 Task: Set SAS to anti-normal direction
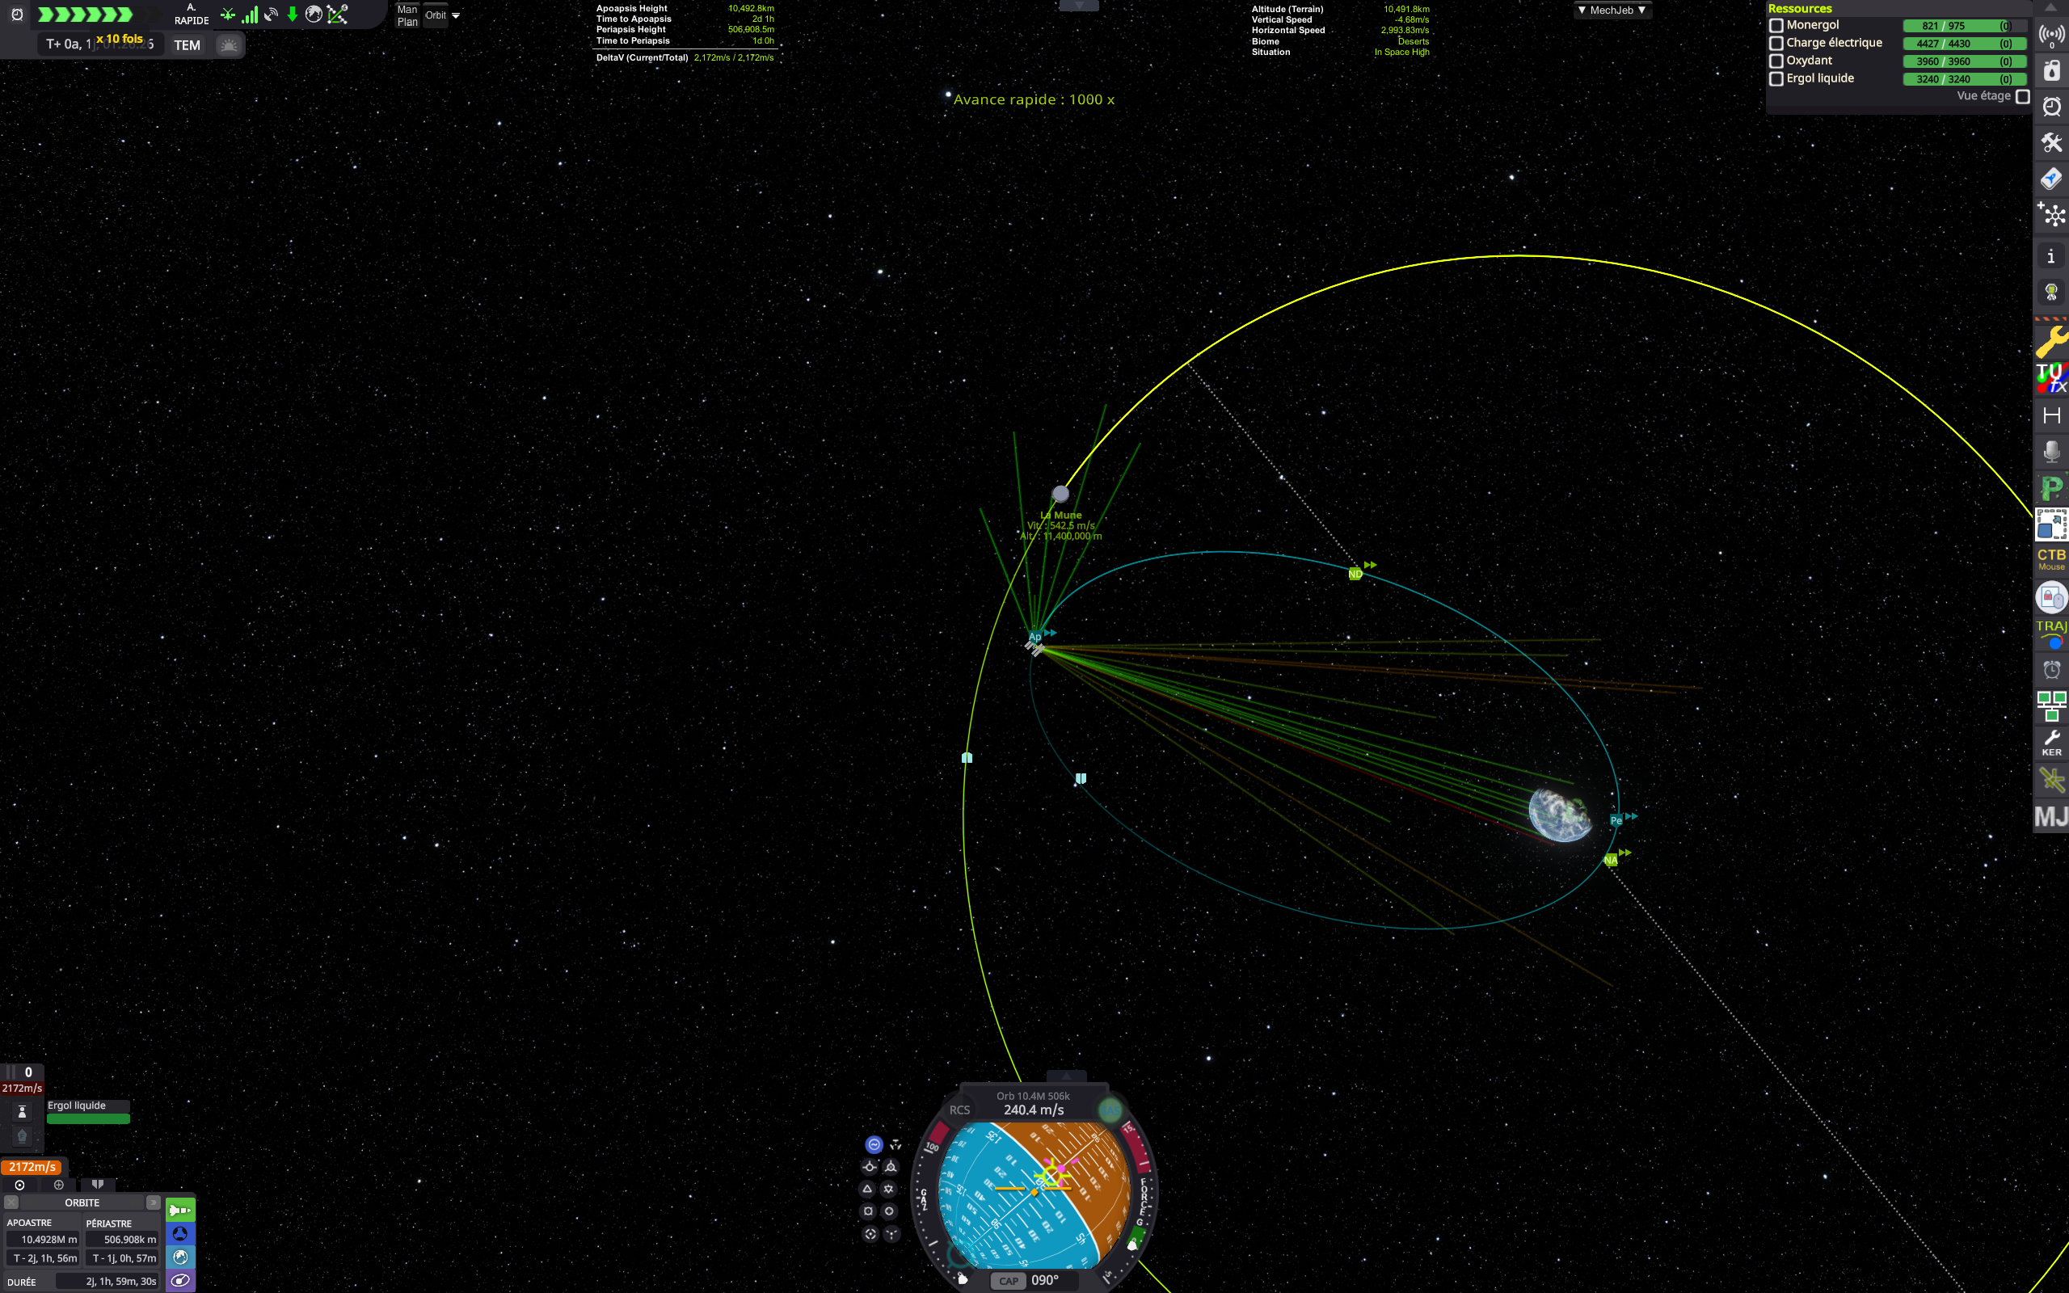[889, 1189]
